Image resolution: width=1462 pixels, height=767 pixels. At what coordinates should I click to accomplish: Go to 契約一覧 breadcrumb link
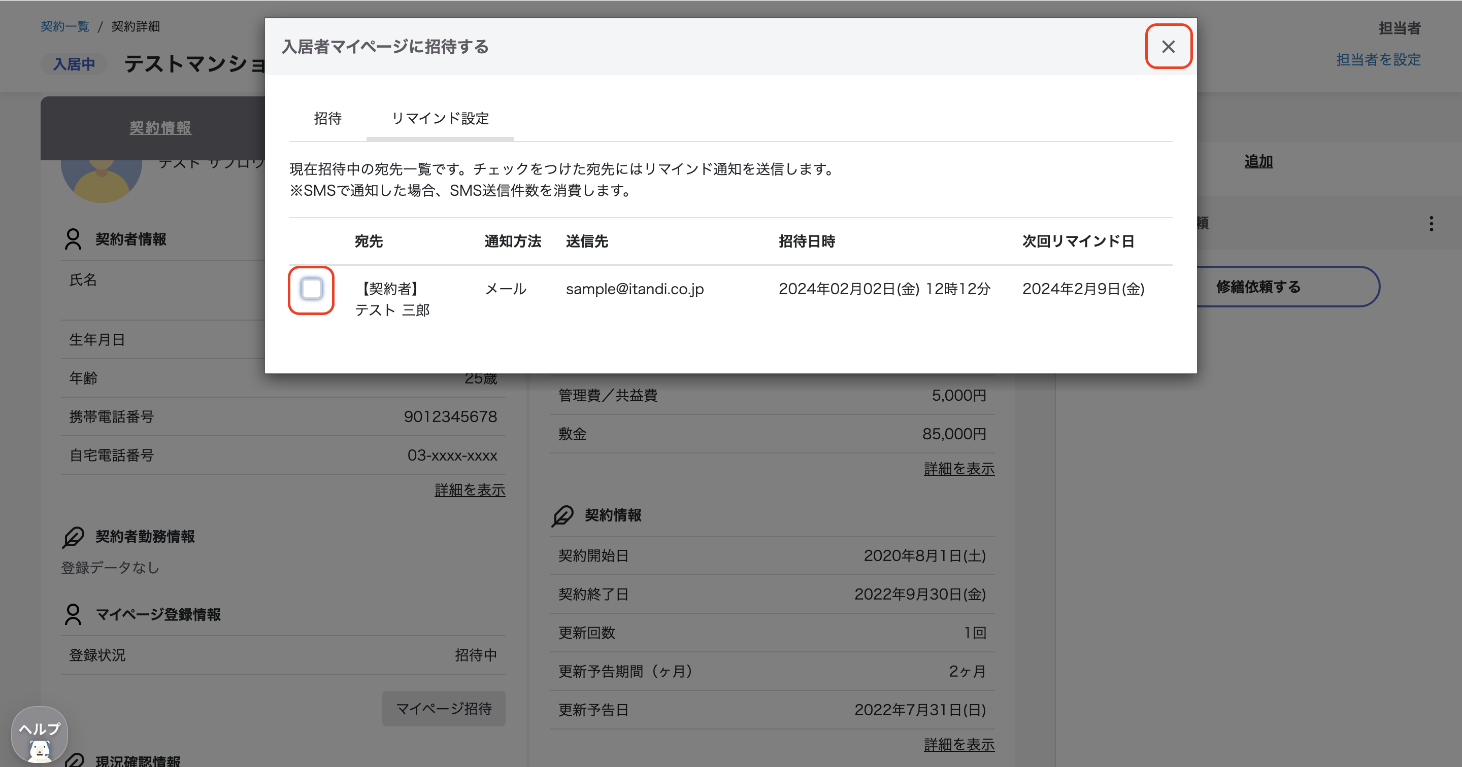[64, 27]
